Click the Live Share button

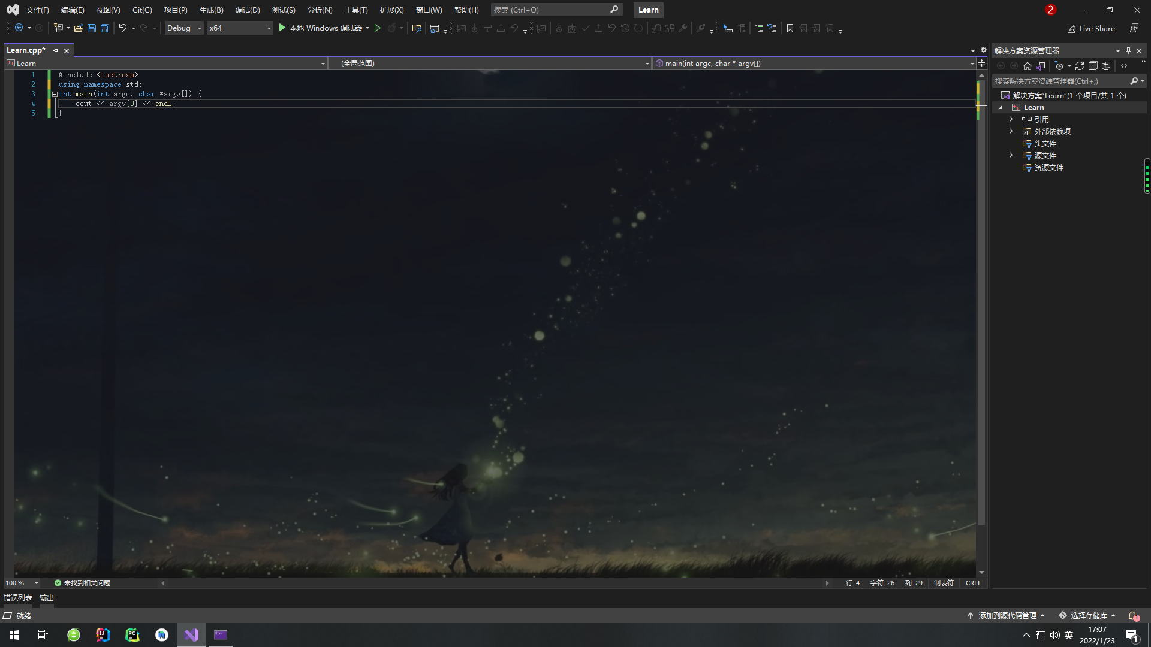tap(1091, 29)
